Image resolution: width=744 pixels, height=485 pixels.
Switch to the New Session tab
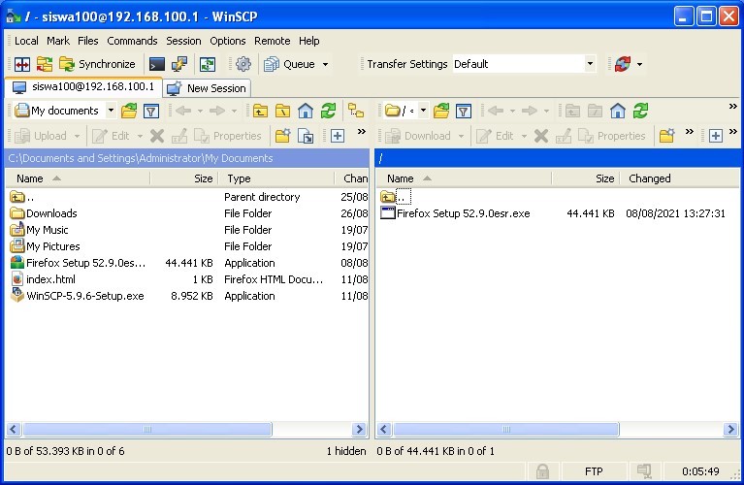pyautogui.click(x=208, y=87)
